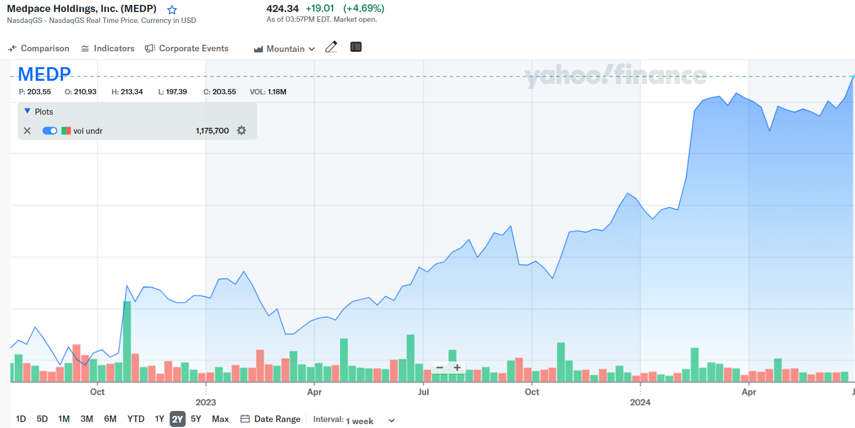The height and width of the screenshot is (428, 855).
Task: Show the Max time range
Action: [x=220, y=419]
